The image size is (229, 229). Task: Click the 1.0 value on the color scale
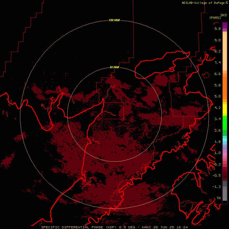tap(218, 153)
